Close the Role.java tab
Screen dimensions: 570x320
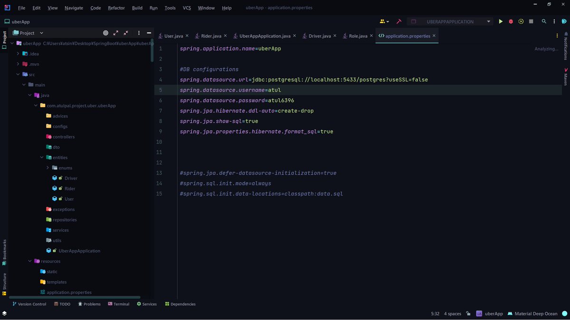click(371, 36)
